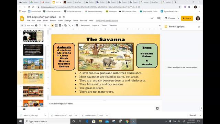
Task: Click the Background button
Action: tap(85, 25)
